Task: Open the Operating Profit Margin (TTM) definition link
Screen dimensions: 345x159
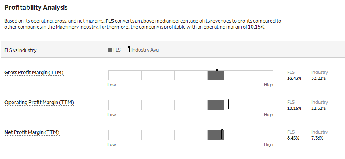Action: coord(39,103)
